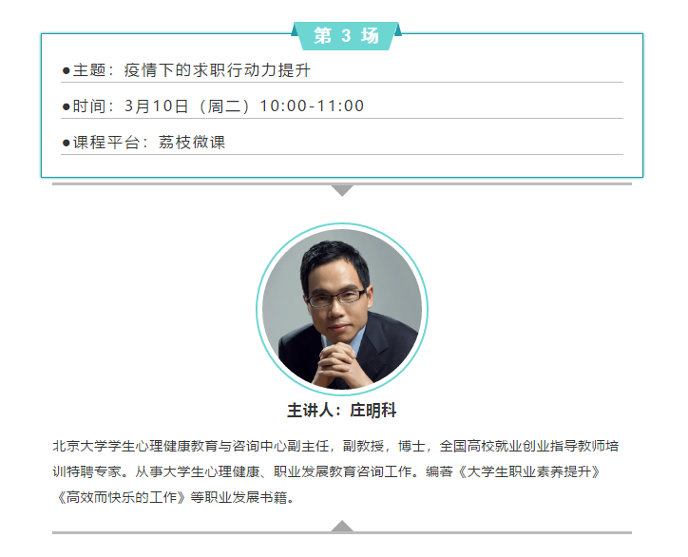
Task: Click the time 10:00-11:00
Action: (312, 106)
